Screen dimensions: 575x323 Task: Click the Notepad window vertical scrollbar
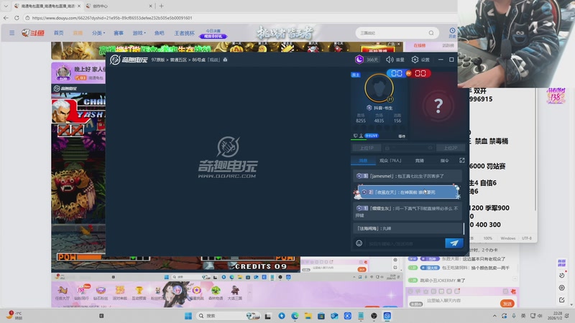(x=535, y=150)
